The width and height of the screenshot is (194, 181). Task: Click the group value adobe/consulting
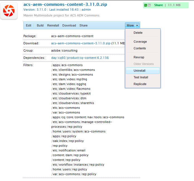(64, 50)
